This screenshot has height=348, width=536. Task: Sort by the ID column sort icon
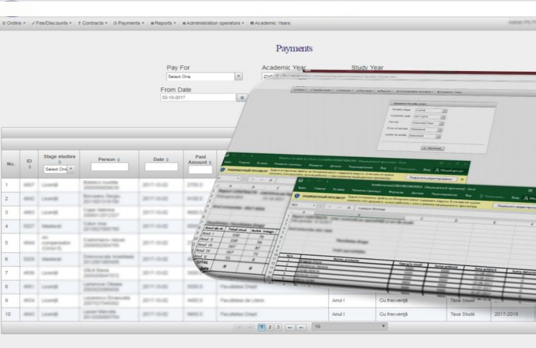pyautogui.click(x=29, y=167)
